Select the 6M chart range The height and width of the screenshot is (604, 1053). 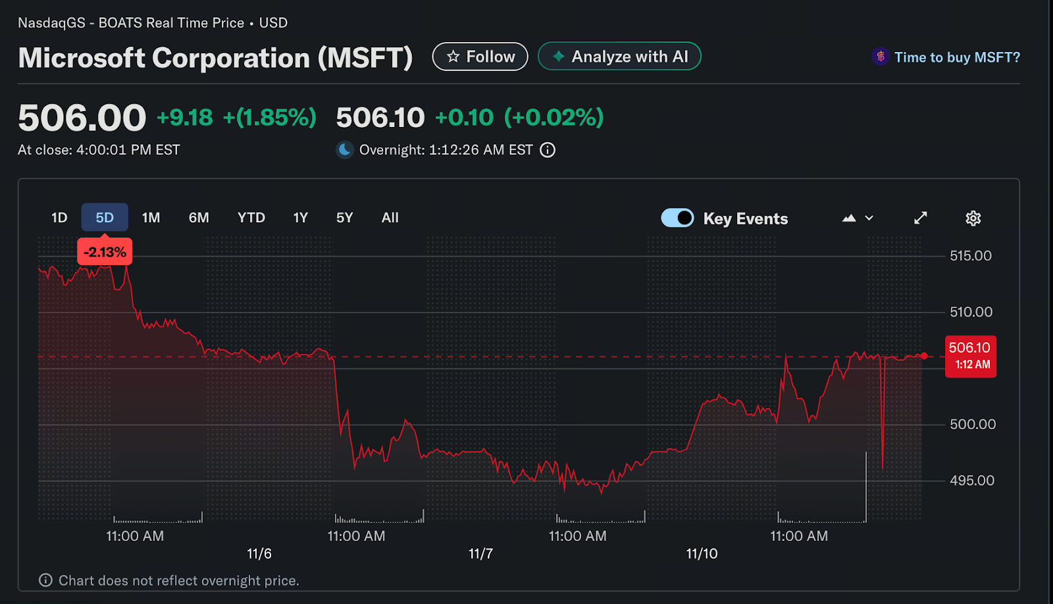click(x=199, y=218)
